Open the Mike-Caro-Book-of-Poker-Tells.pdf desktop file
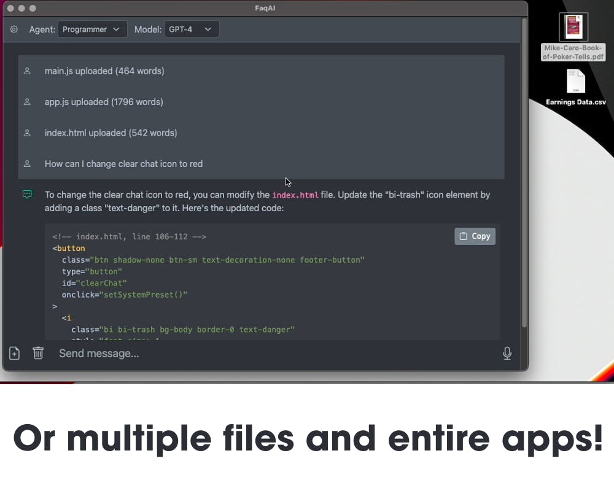The image size is (614, 491). coord(573,37)
